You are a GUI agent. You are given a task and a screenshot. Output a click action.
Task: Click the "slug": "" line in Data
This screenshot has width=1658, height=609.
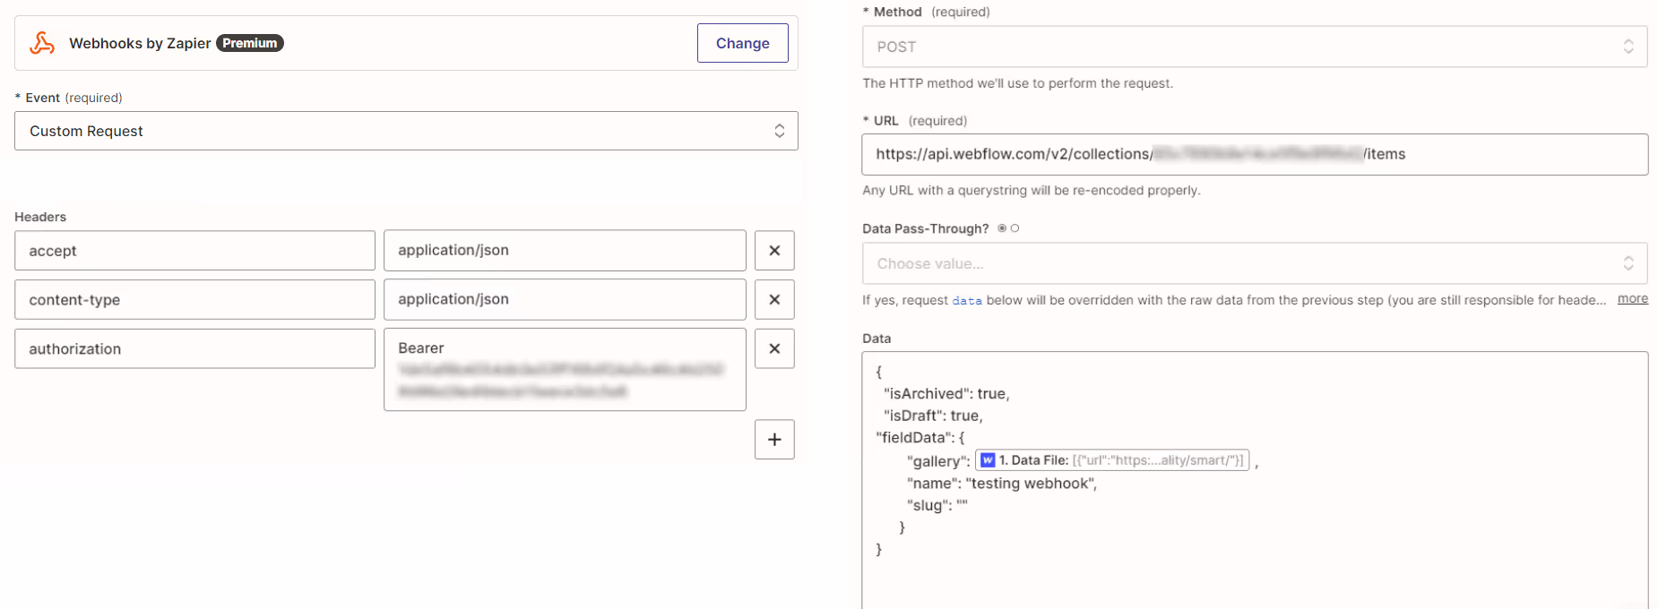click(x=937, y=506)
